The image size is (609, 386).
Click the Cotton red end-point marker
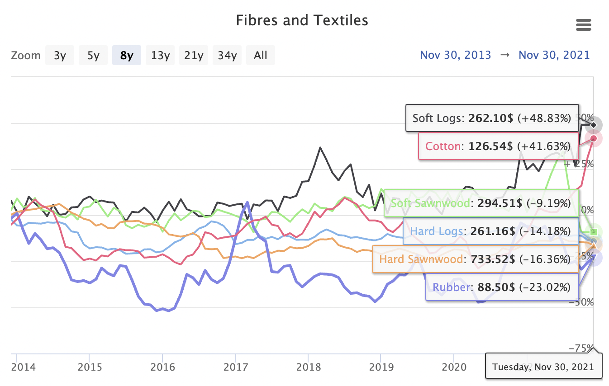pyautogui.click(x=594, y=138)
